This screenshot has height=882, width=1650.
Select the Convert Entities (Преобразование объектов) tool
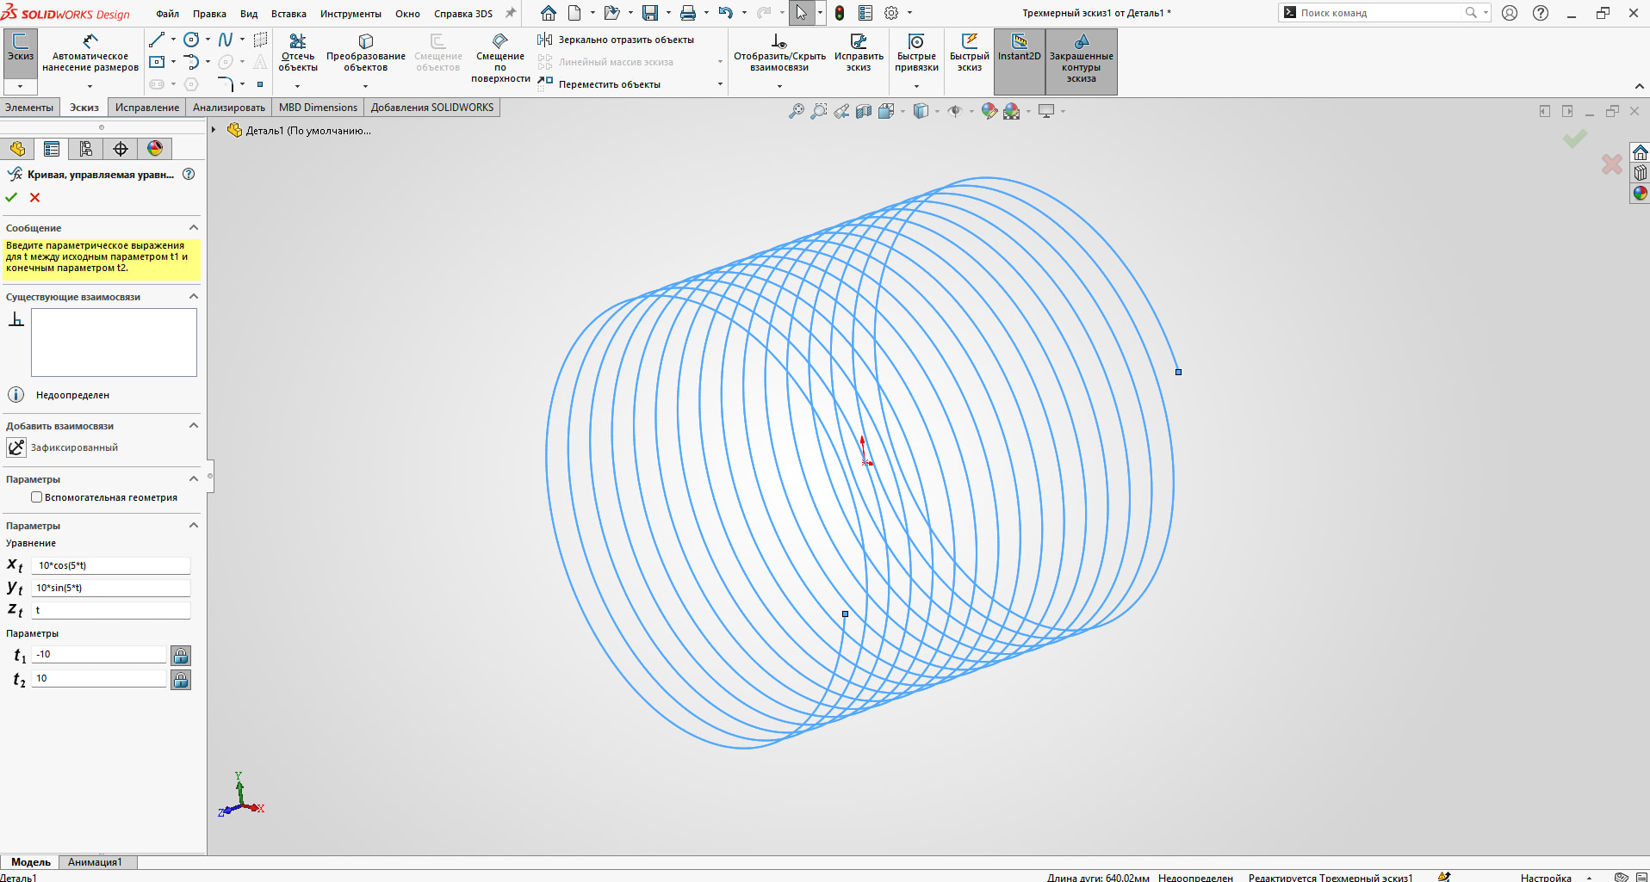[x=365, y=42]
